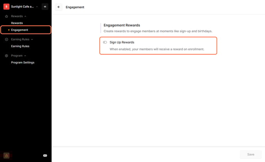Select the Engagement sidebar item

click(26, 30)
